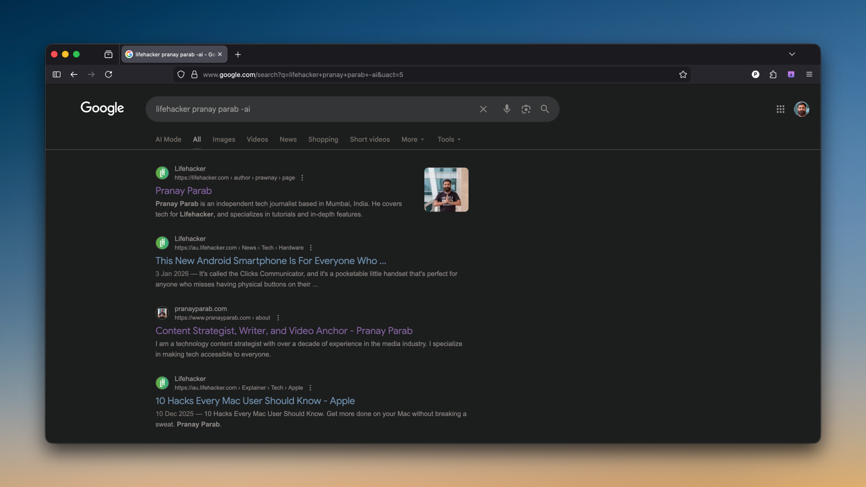
Task: Open search by image camera icon
Action: (x=526, y=109)
